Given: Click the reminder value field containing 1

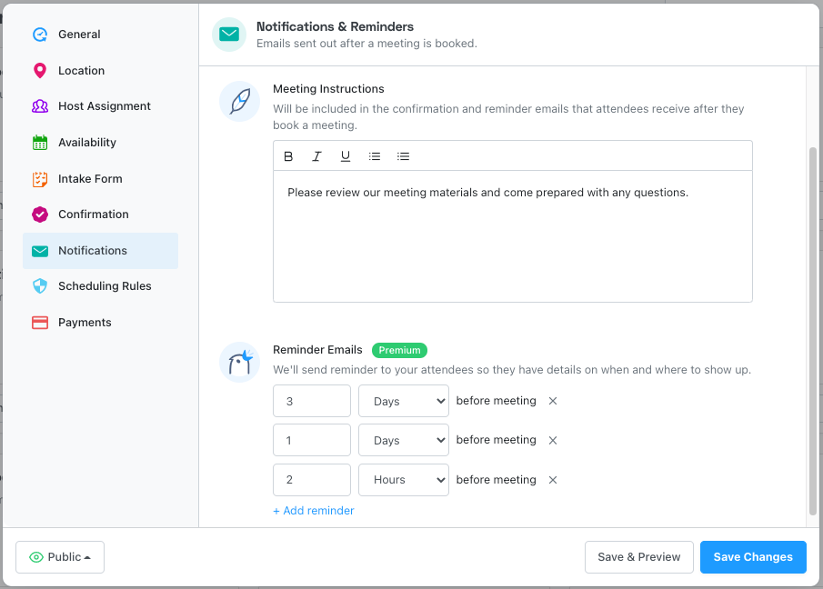Looking at the screenshot, I should 312,440.
